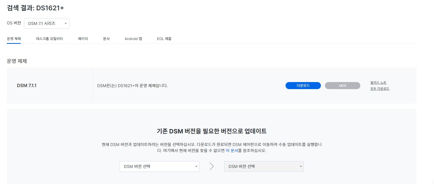This screenshot has width=434, height=184.
Task: Click the 검색 결과: DSM1621+ heading
Action: (x=35, y=8)
